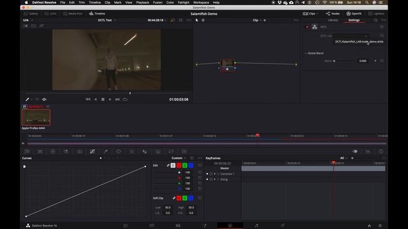The image size is (408, 229).
Task: Open the 3D stereoscopic palette icon
Action: pyautogui.click(x=184, y=151)
